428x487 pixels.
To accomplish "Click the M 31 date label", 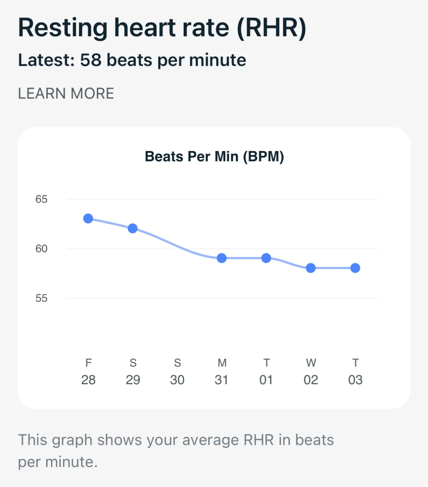I will click(x=222, y=372).
